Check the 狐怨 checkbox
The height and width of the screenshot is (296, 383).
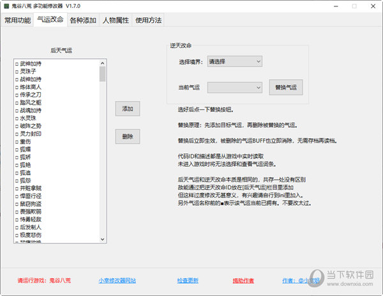[17, 181]
